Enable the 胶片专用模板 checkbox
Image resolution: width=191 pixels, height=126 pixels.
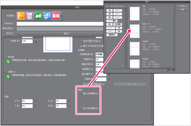tap(81, 108)
